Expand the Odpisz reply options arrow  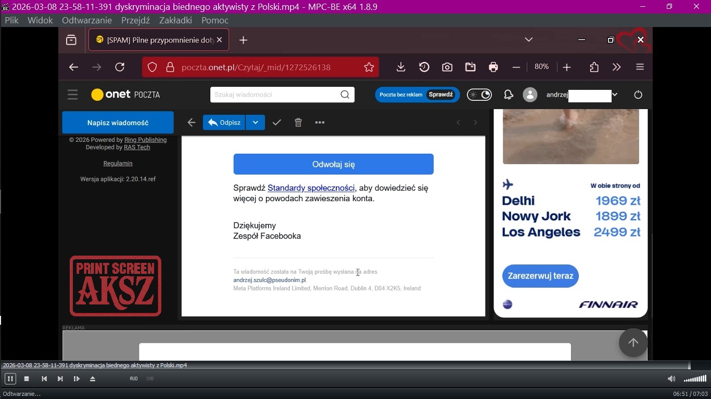coord(255,123)
